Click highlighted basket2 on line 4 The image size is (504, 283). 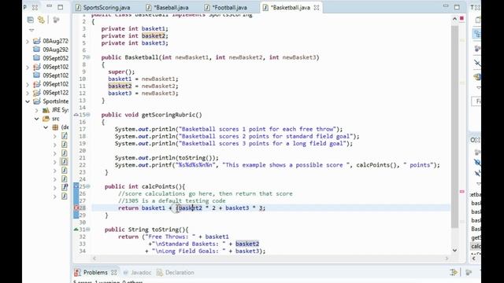[154, 36]
